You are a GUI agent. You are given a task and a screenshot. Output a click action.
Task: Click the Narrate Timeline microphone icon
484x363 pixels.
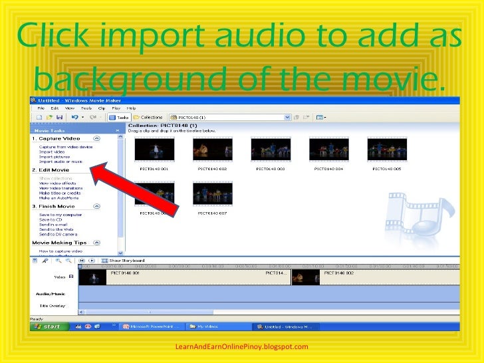pos(45,261)
